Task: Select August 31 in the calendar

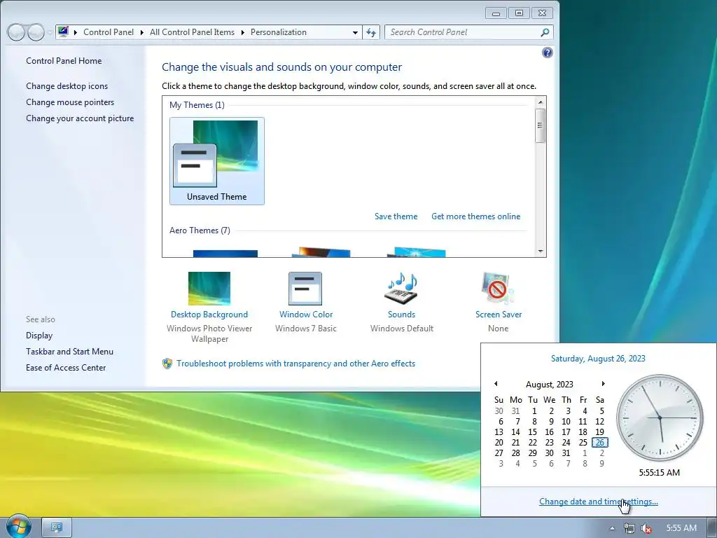Action: click(x=566, y=453)
